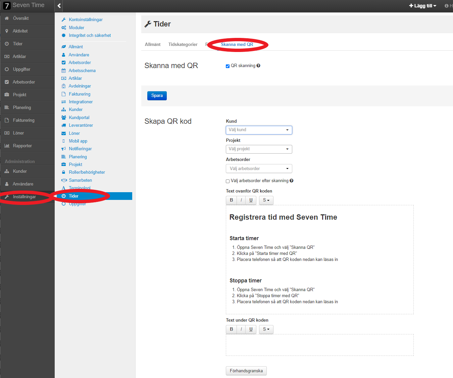This screenshot has height=378, width=453.
Task: Open Inställningar in the main sidebar
Action: pyautogui.click(x=27, y=197)
